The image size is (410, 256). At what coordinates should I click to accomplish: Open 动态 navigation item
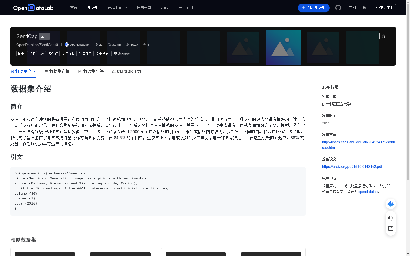(x=165, y=8)
